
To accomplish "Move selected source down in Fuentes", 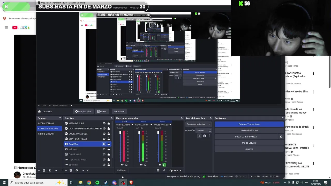I will (x=87, y=170).
